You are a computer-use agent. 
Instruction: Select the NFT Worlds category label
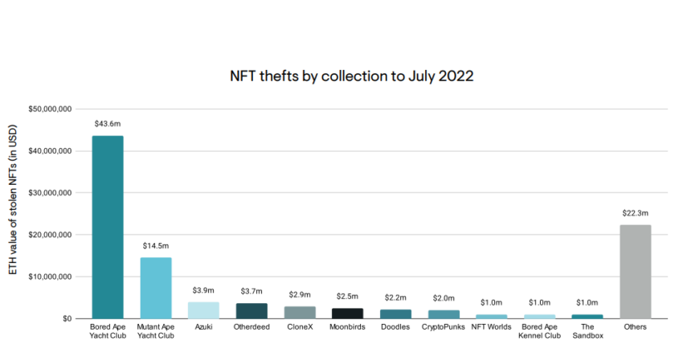(491, 326)
